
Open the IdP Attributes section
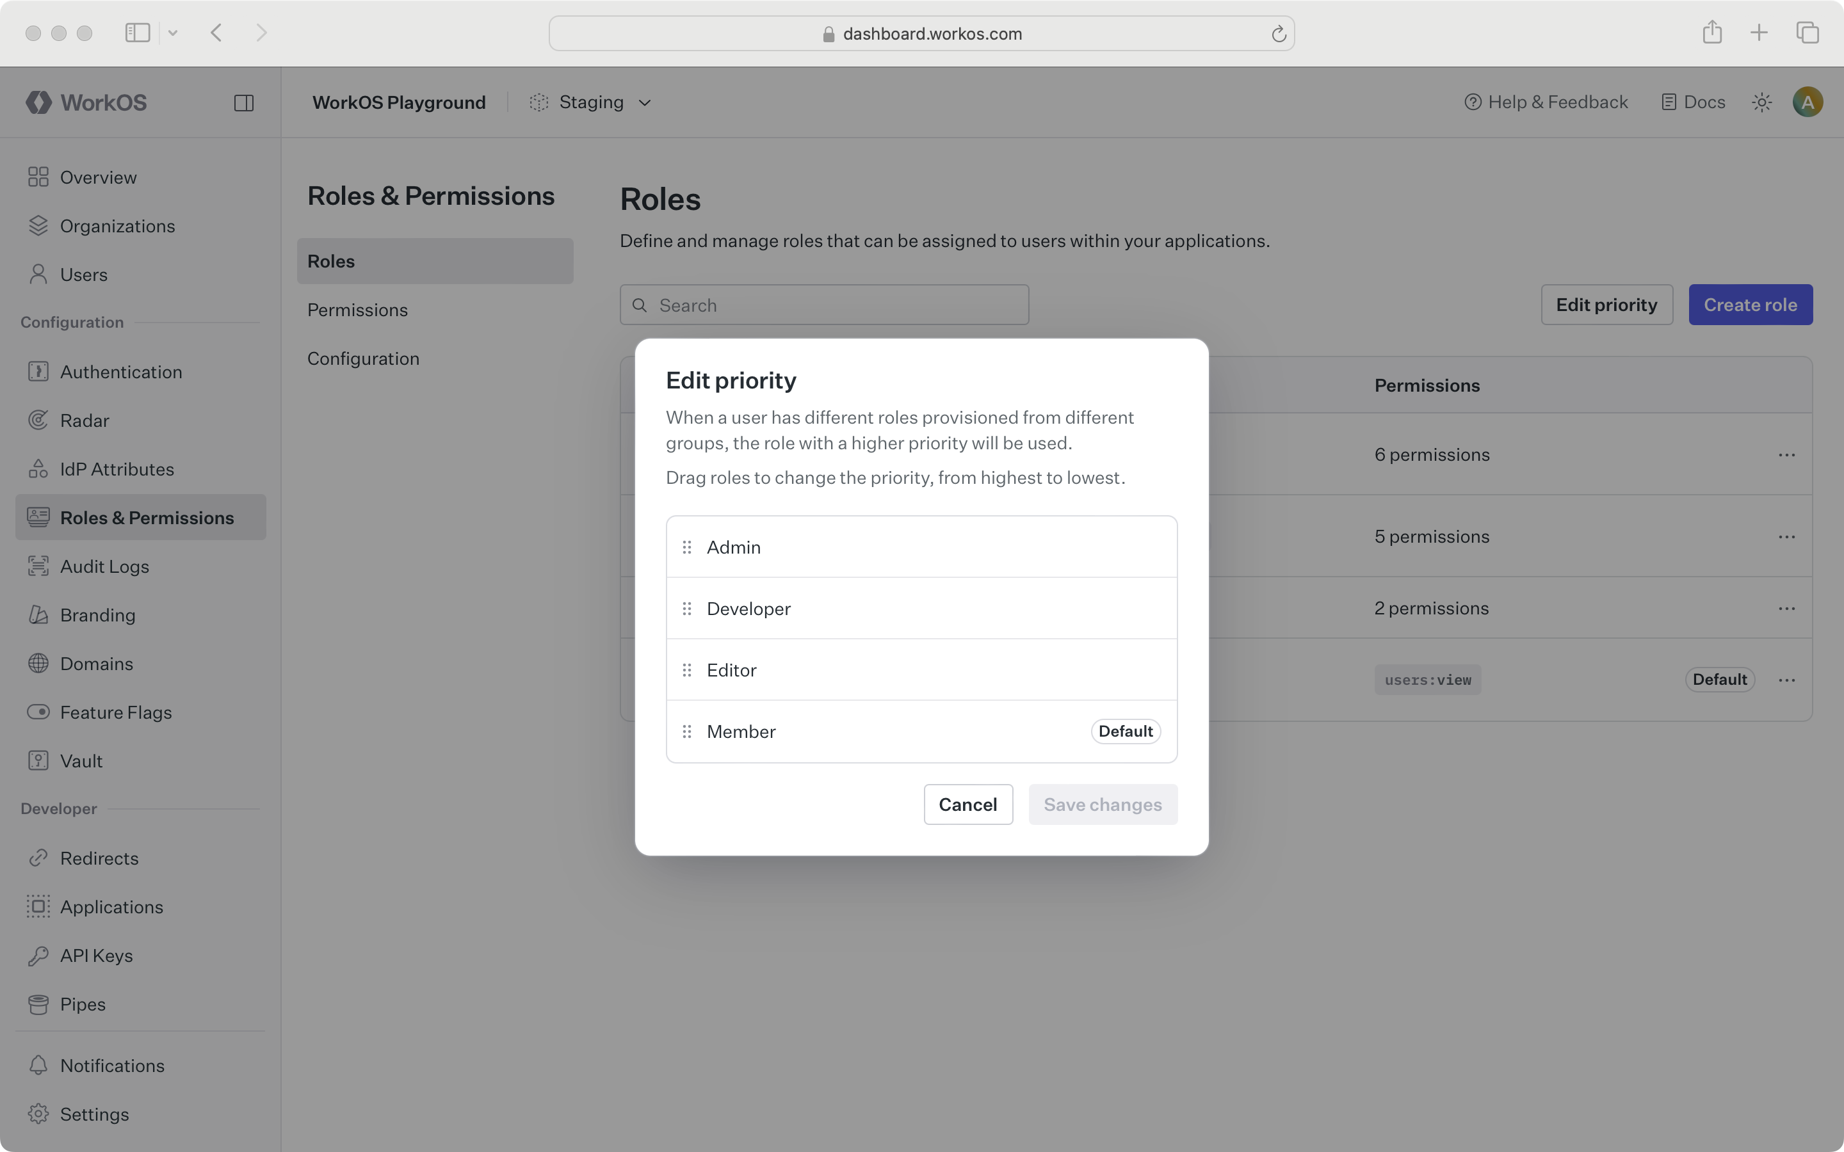117,468
